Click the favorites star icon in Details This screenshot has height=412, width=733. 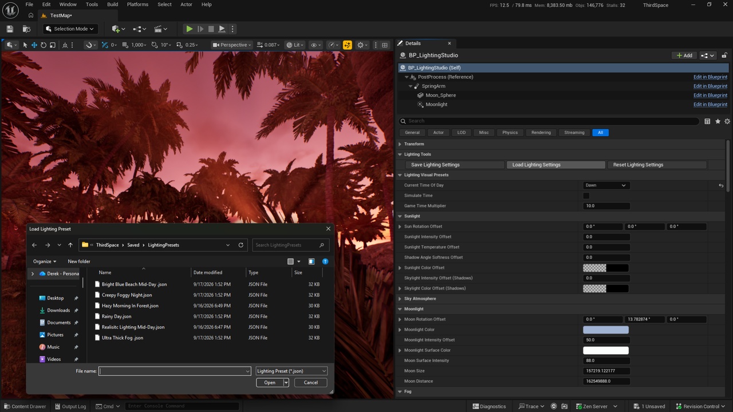(x=718, y=121)
